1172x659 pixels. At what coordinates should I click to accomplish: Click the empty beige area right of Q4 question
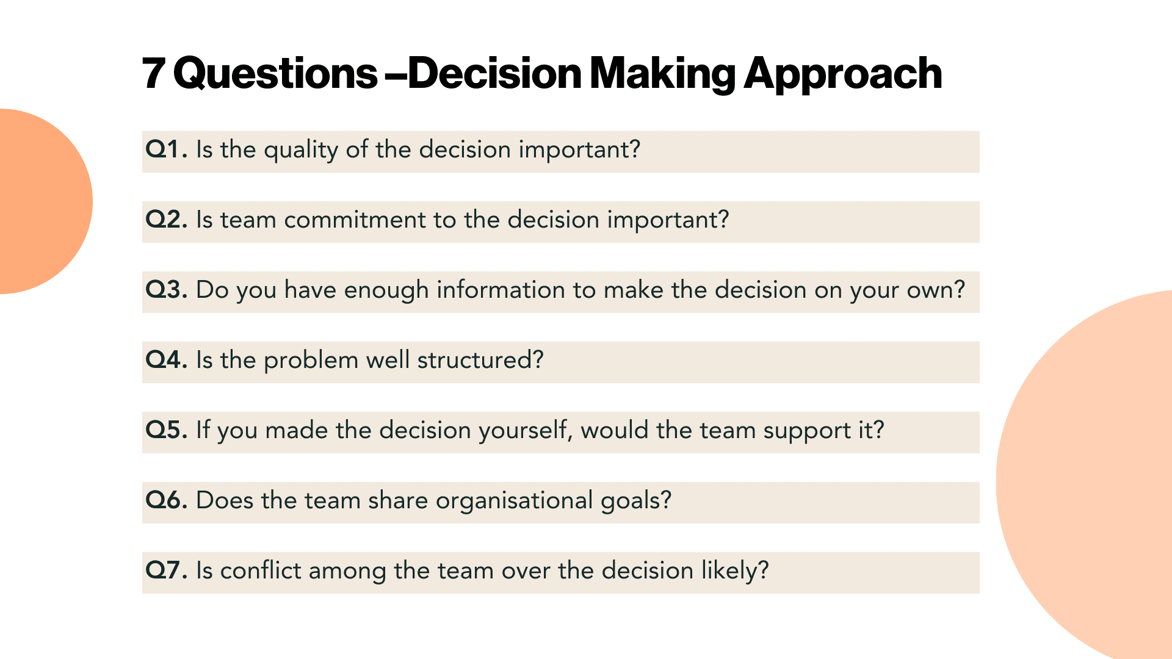tap(763, 362)
